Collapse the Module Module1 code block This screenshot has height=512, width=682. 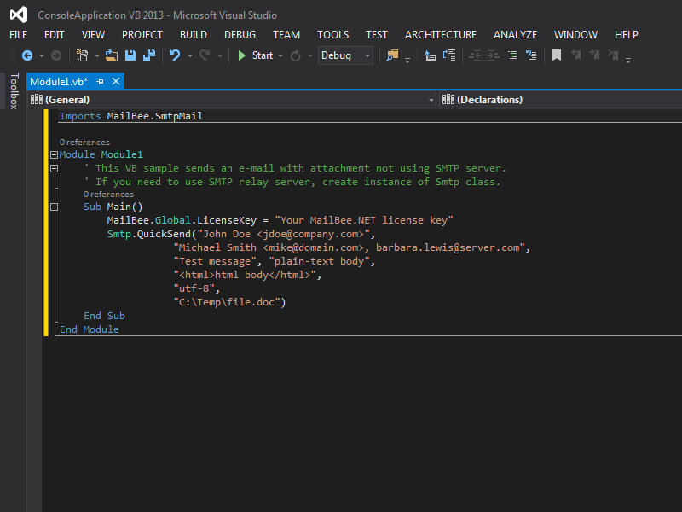[55, 155]
